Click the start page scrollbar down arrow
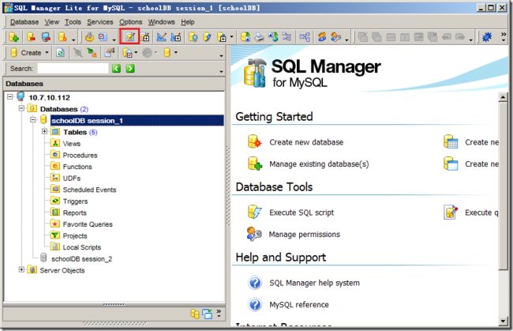 pyautogui.click(x=504, y=321)
